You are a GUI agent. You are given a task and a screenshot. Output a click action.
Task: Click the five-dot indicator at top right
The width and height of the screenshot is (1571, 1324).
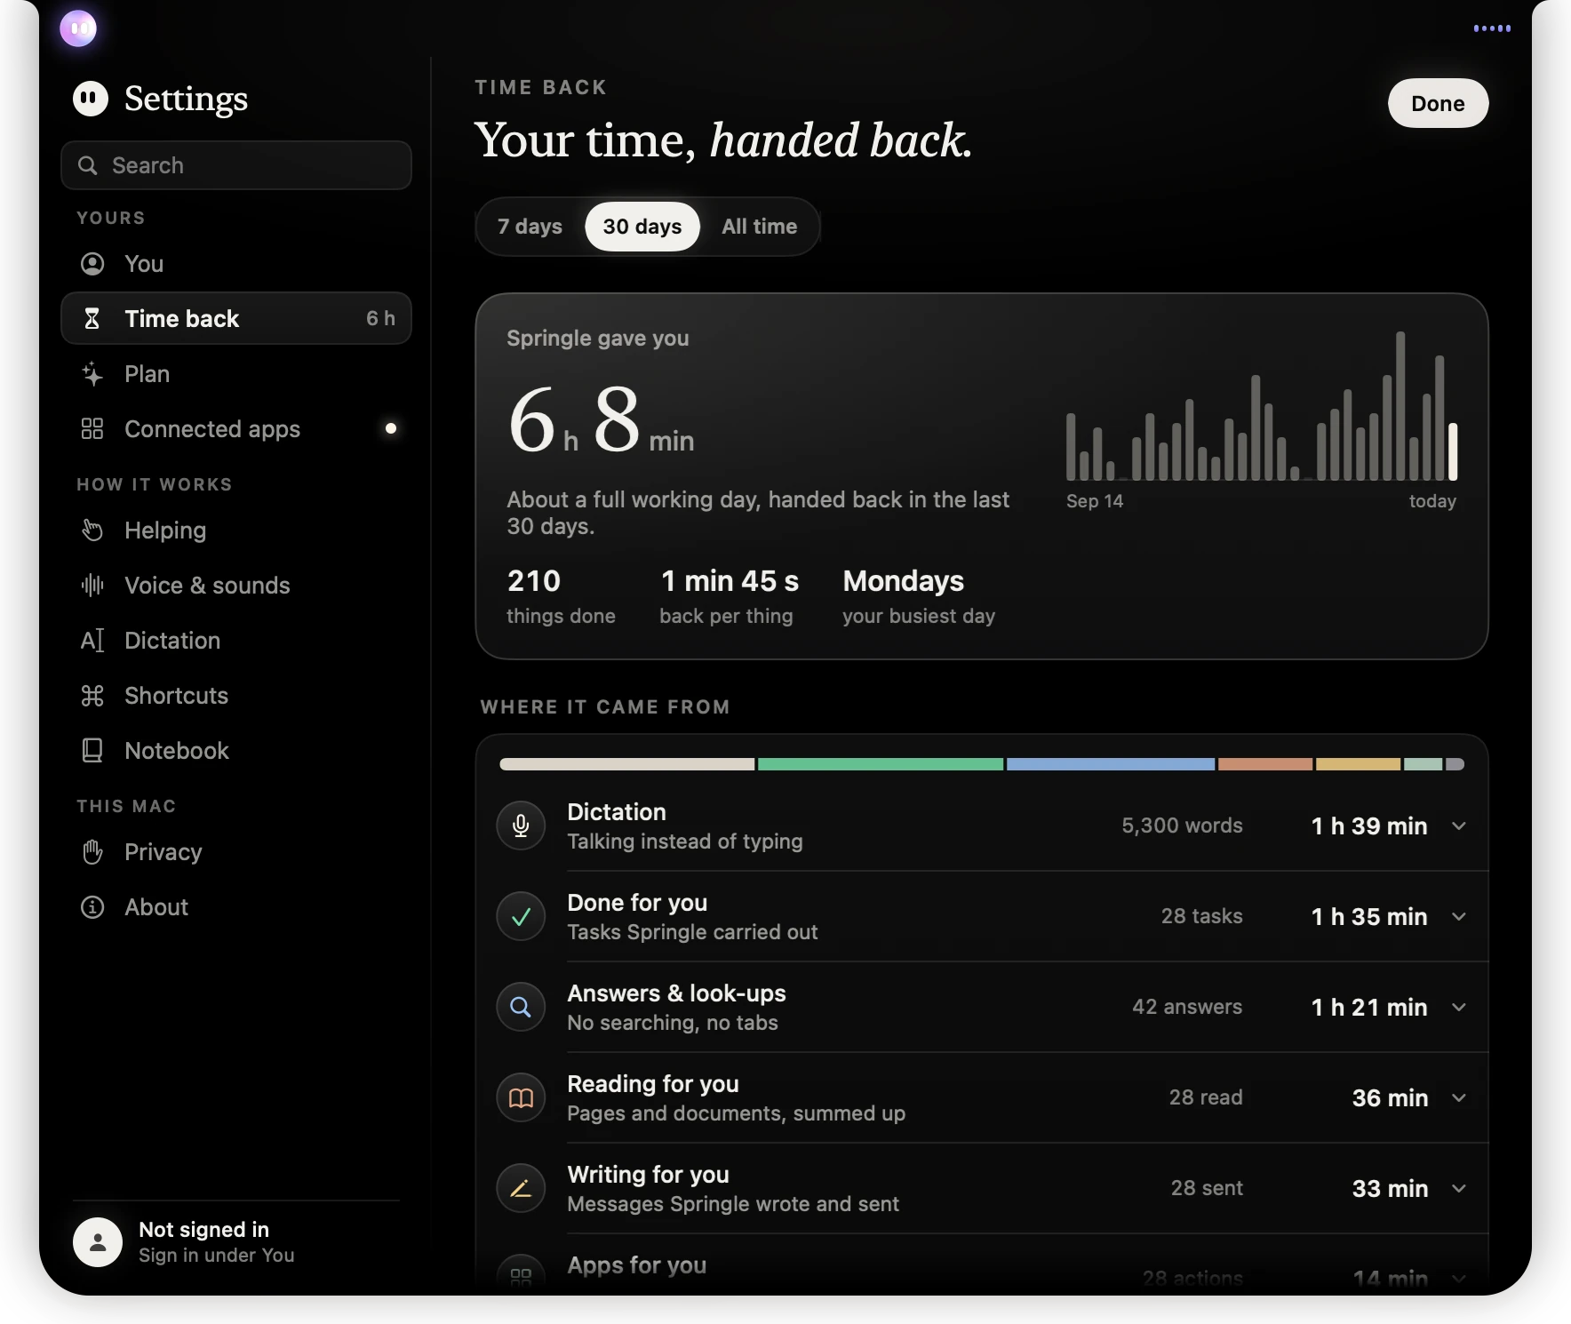click(x=1492, y=28)
